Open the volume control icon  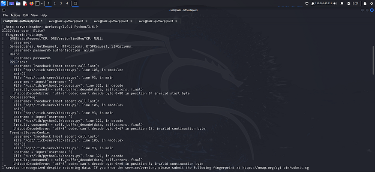[x=335, y=3]
